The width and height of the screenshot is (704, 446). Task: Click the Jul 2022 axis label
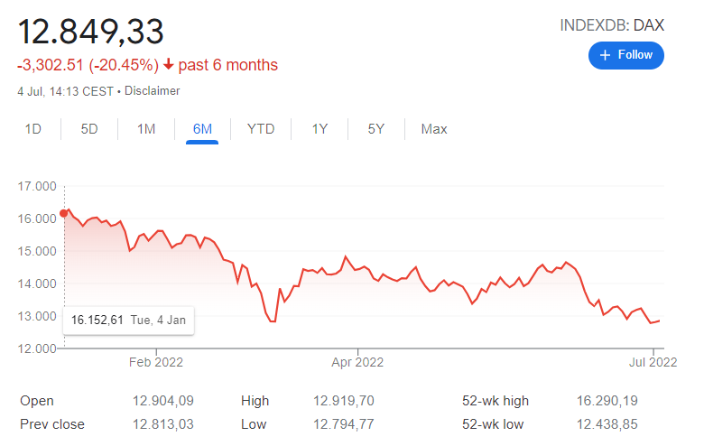coord(652,363)
